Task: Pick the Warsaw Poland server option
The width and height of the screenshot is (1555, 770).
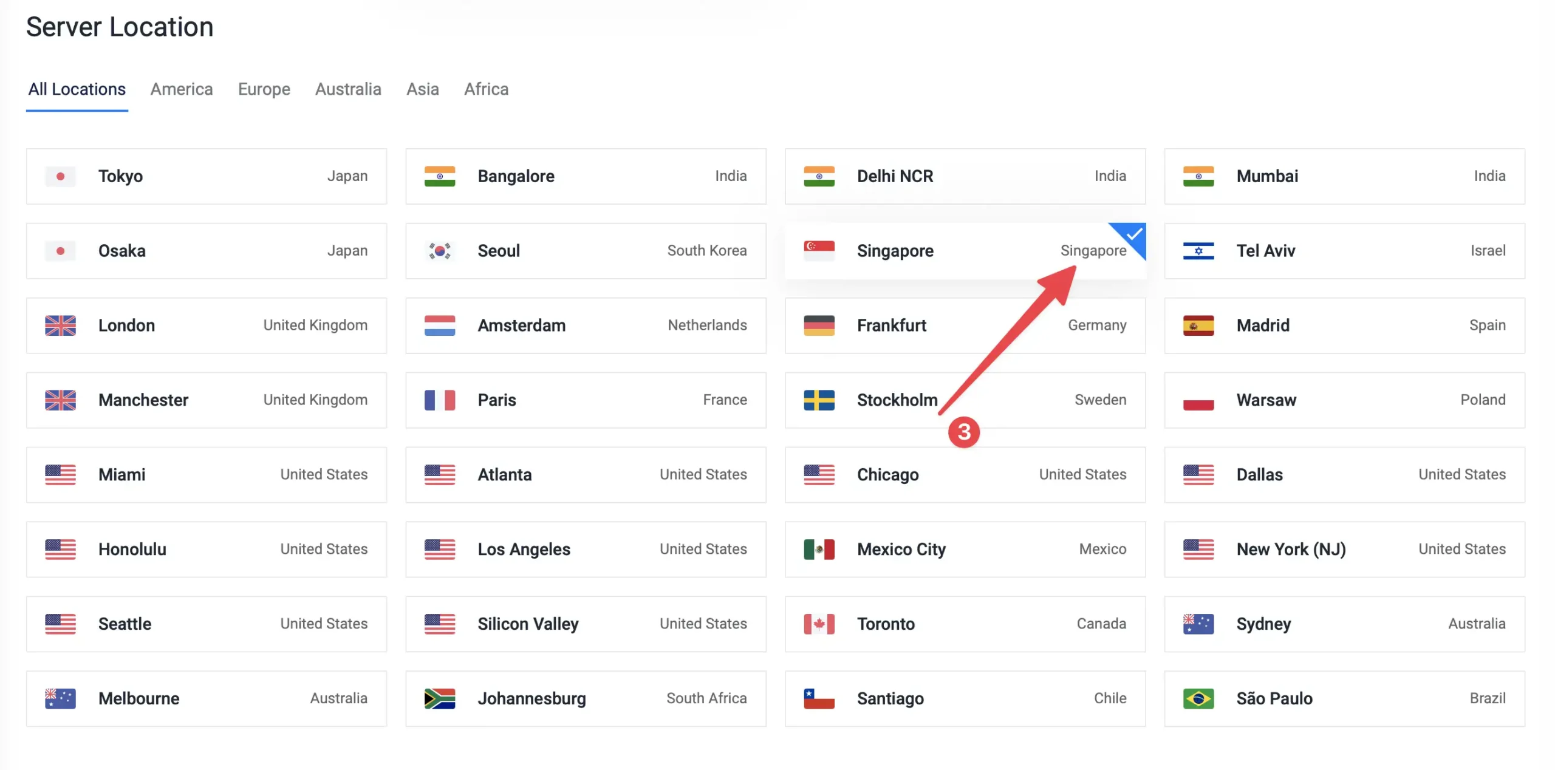Action: click(x=1344, y=400)
